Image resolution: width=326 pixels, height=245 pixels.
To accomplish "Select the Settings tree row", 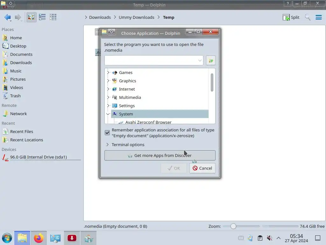I will coord(160,106).
